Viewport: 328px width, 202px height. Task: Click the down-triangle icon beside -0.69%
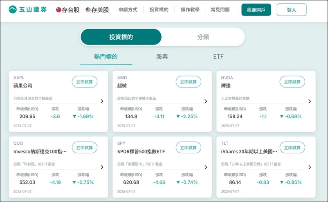tap(282, 117)
